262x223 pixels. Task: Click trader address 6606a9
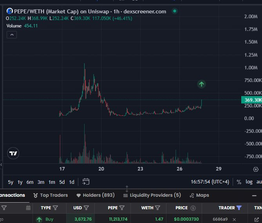(220, 219)
